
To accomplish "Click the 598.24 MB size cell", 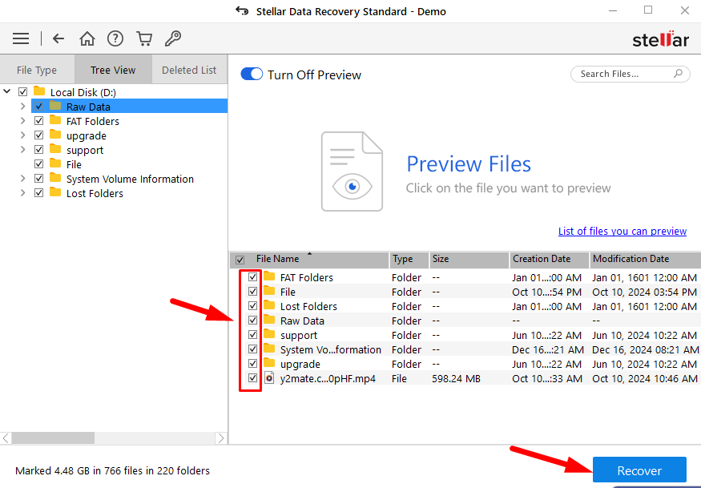I will click(x=456, y=378).
